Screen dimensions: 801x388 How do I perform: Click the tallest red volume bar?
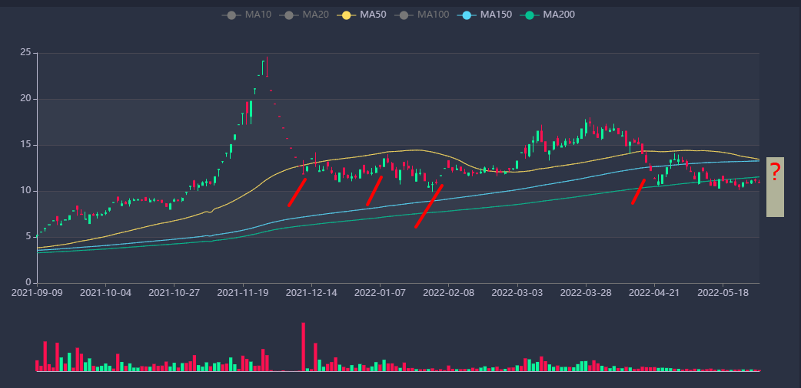[x=304, y=347]
